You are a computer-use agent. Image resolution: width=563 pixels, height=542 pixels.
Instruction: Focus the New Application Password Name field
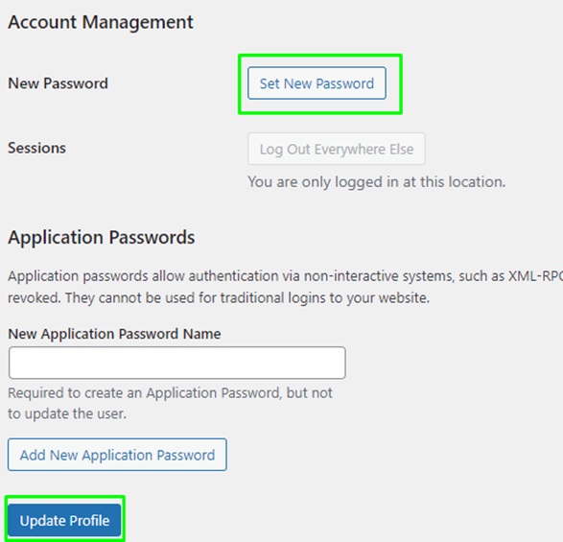[x=177, y=363]
